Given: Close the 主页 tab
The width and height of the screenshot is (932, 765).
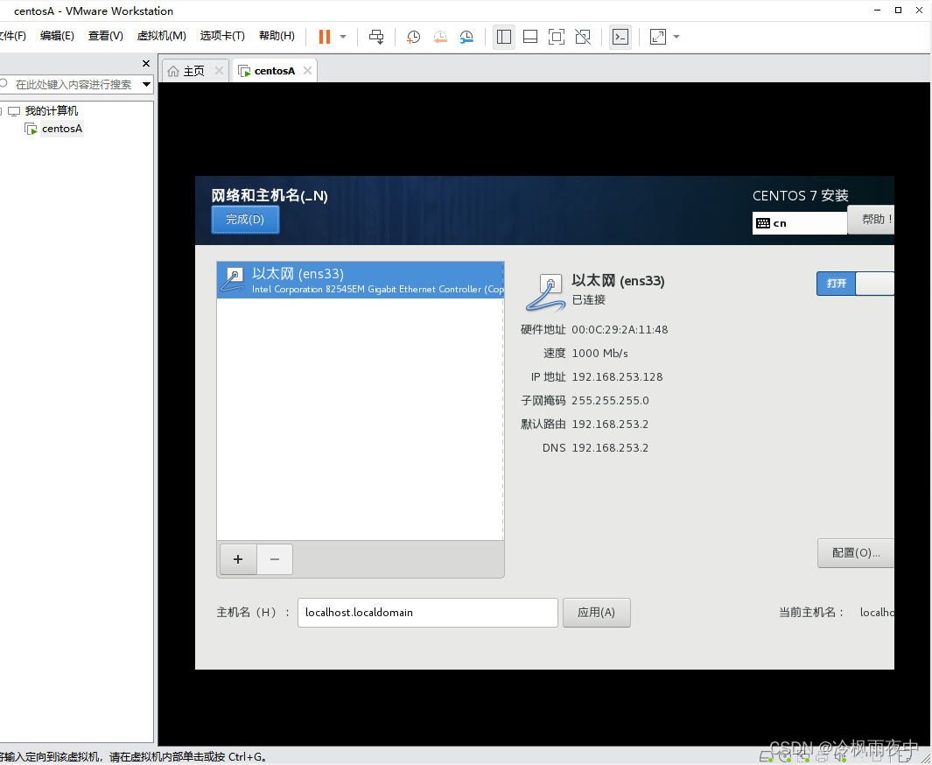Looking at the screenshot, I should pos(219,71).
